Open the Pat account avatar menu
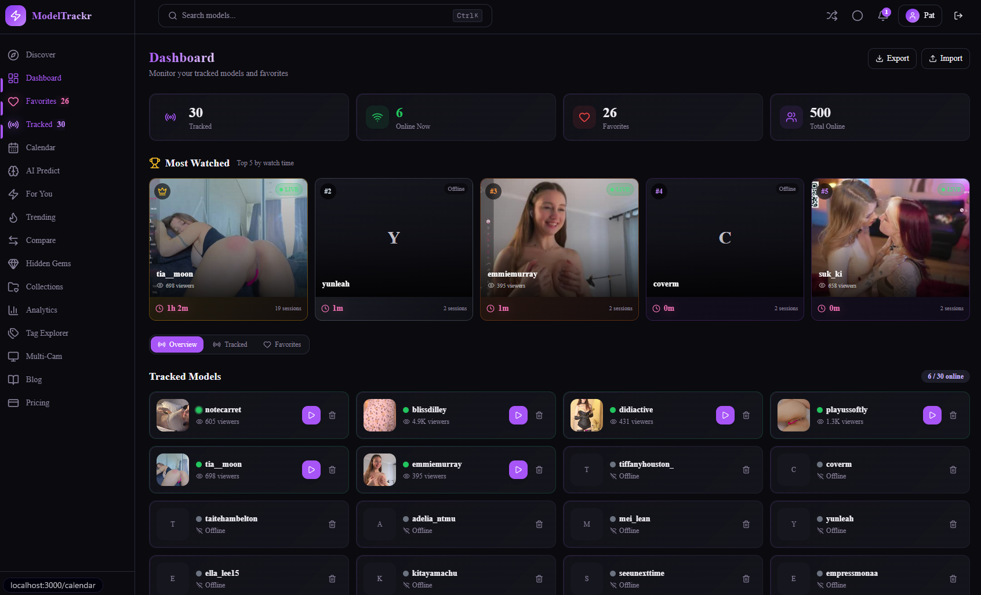981x595 pixels. tap(920, 15)
